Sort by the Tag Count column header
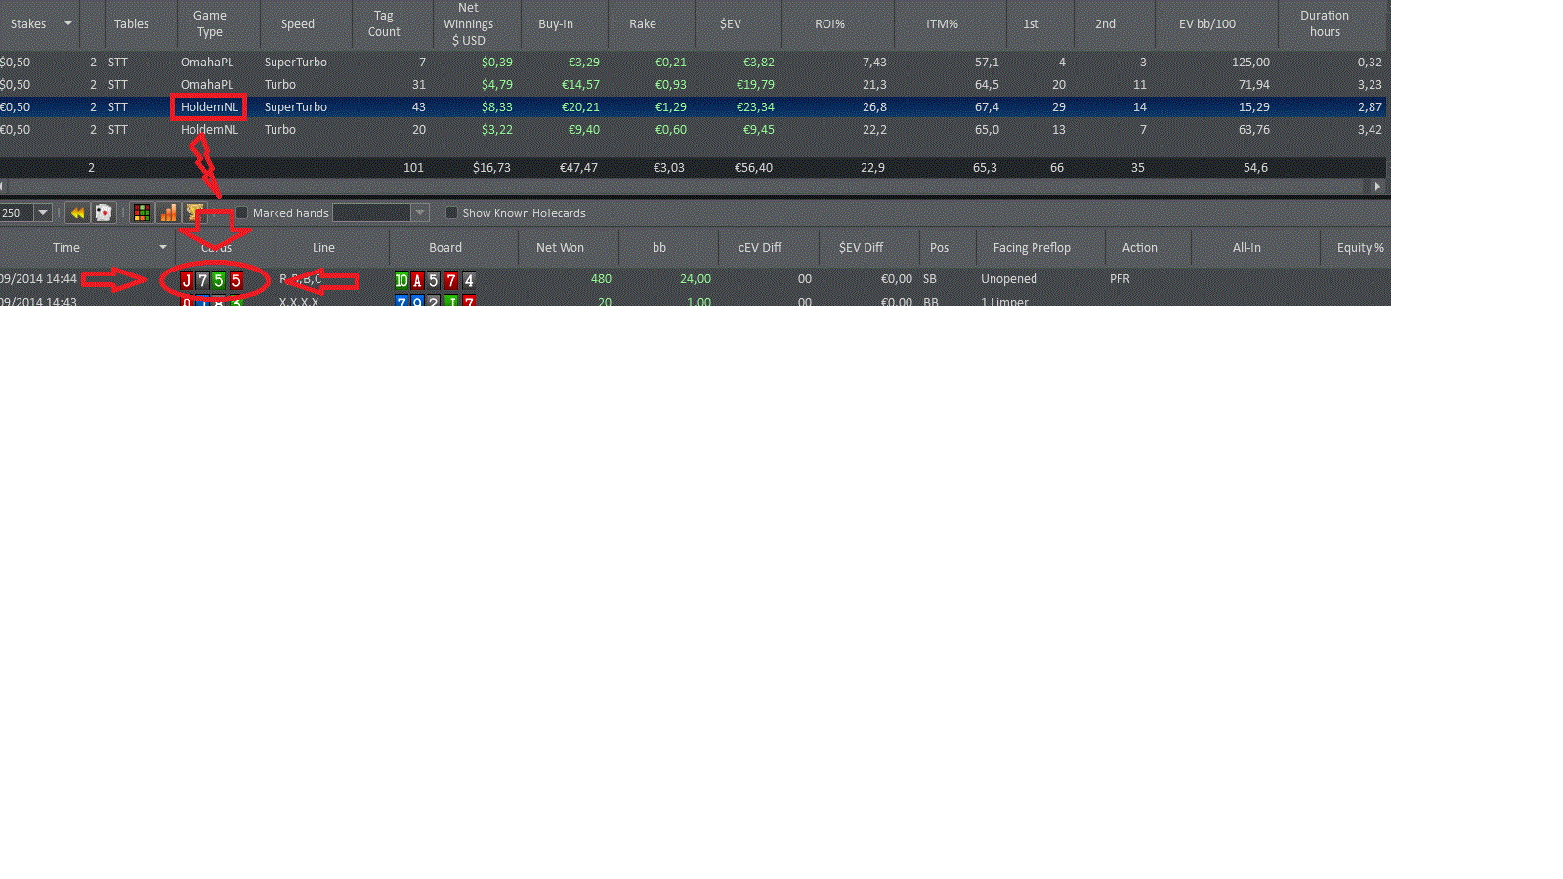The height and width of the screenshot is (879, 1563). 384,23
